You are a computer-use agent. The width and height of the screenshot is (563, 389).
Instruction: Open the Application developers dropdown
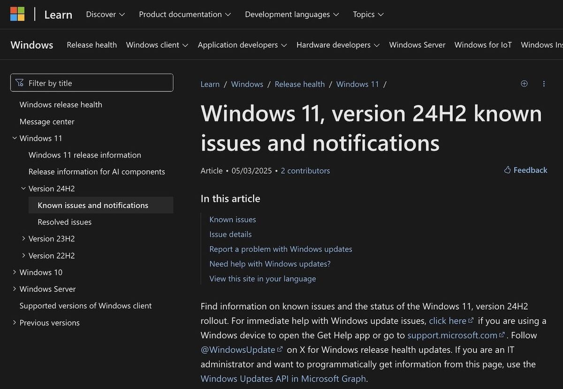242,45
